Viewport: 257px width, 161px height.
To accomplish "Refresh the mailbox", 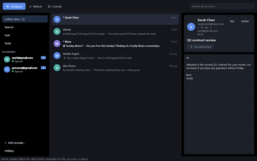I will (36, 7).
